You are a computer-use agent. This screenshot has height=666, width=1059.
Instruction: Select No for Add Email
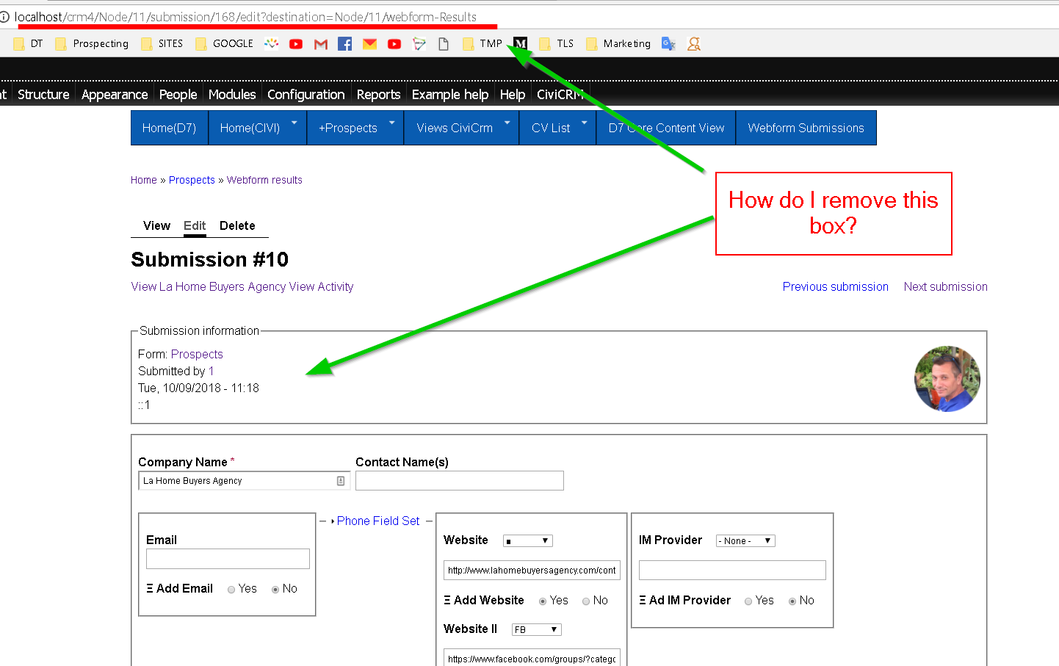(x=275, y=590)
